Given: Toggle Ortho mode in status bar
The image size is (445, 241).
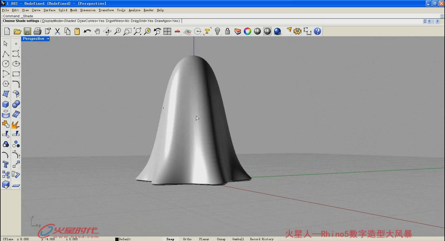Looking at the screenshot, I should point(187,239).
